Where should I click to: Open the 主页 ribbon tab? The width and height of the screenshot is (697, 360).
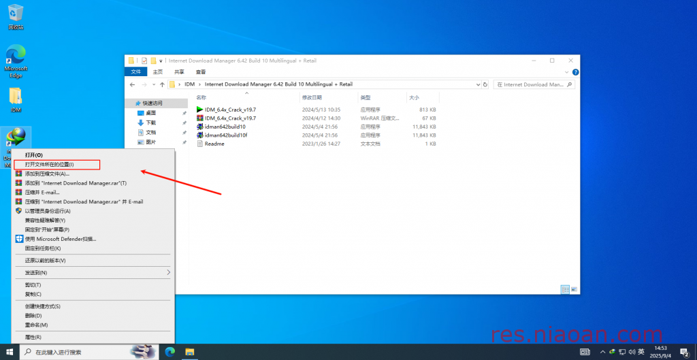click(158, 72)
